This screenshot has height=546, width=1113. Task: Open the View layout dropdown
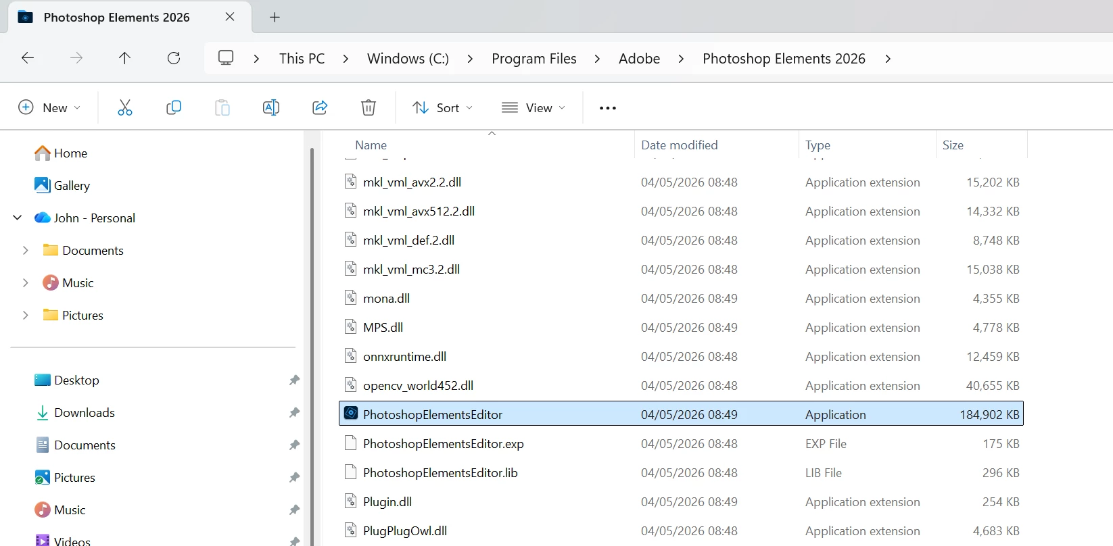[534, 107]
